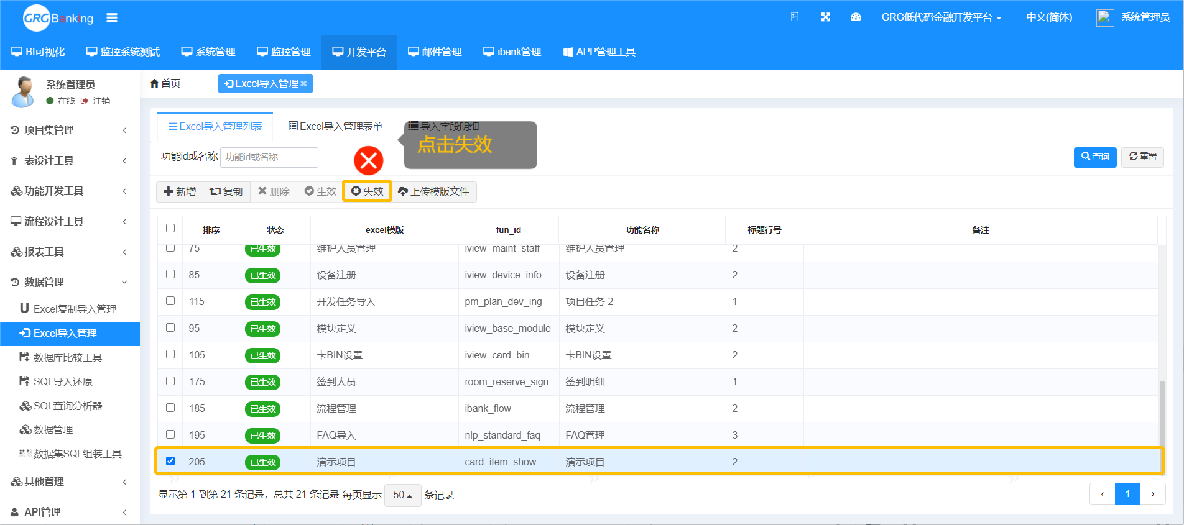Check the row 开发任务导入 checkbox

coord(170,301)
